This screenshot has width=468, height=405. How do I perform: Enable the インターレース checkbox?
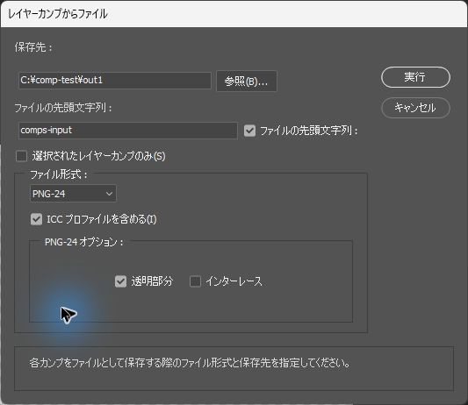(195, 281)
